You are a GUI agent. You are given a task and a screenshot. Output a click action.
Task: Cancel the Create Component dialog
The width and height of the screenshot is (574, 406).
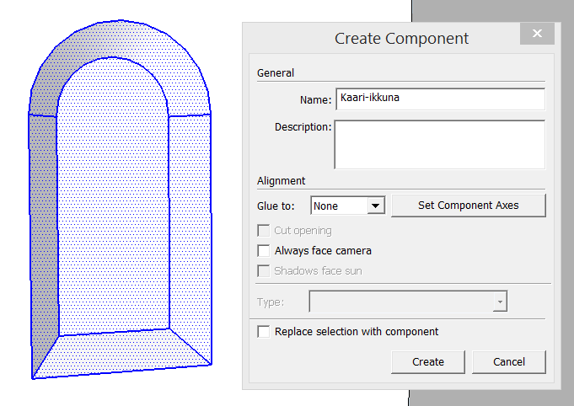[x=508, y=361]
